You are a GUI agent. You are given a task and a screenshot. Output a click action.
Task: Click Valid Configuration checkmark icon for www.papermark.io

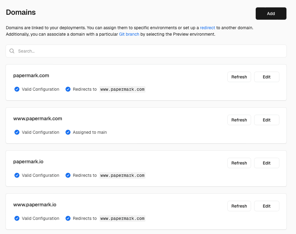pyautogui.click(x=17, y=218)
